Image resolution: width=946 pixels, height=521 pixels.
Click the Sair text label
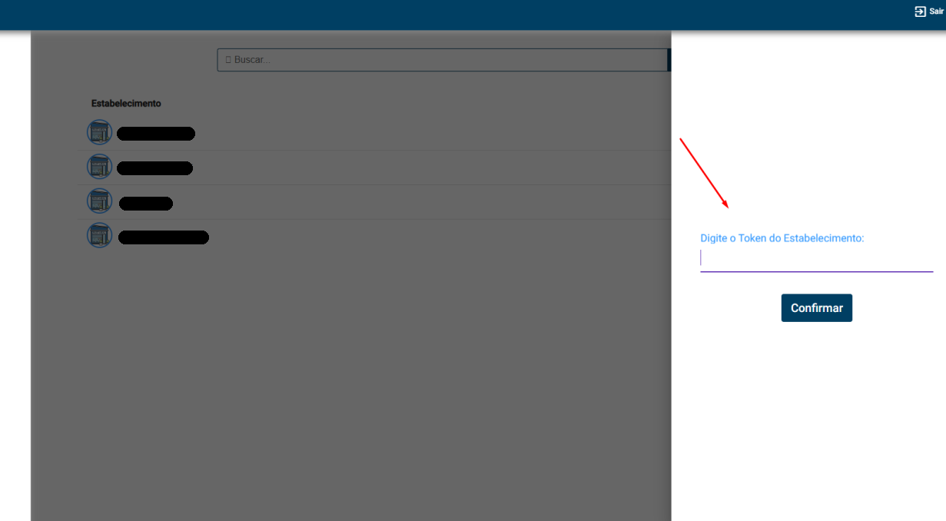coord(936,12)
